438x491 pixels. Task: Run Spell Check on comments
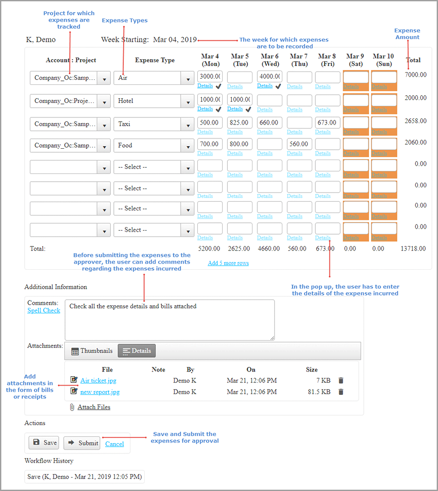pos(44,310)
